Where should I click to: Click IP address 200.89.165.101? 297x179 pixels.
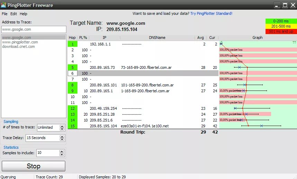pos(103,85)
